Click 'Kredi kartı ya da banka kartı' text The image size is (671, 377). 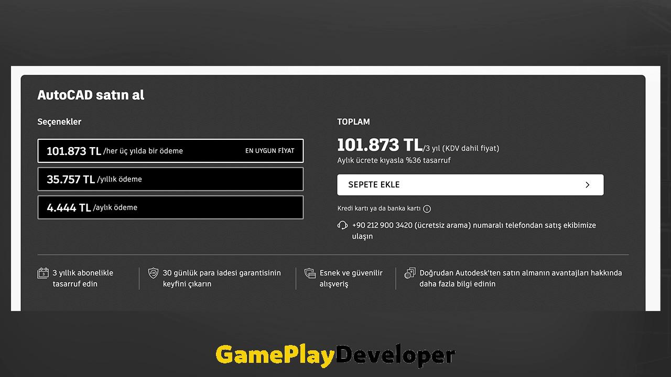[379, 208]
